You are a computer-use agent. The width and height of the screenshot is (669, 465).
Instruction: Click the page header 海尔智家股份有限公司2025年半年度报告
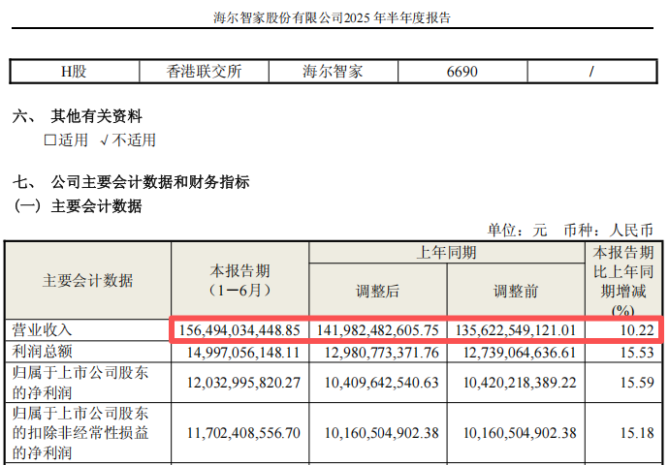tap(332, 17)
